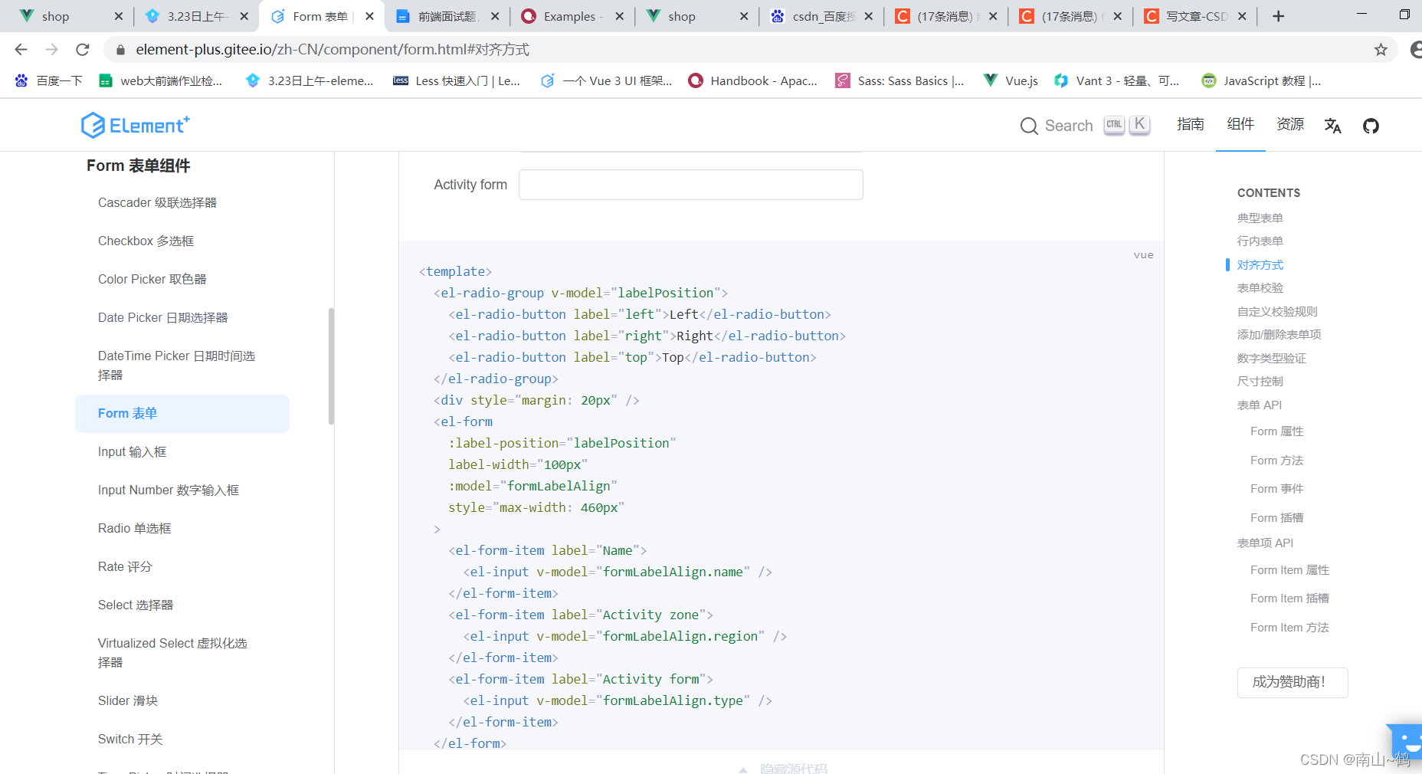Click the browser back arrow
1422x774 pixels.
(x=21, y=50)
